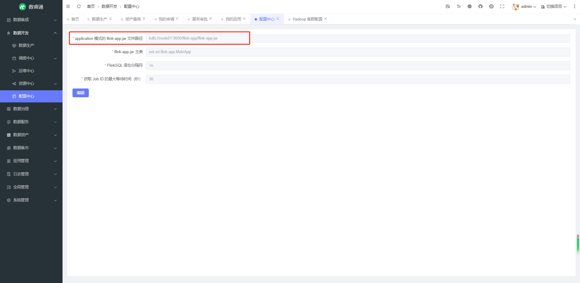This screenshot has height=283, width=580.
Task: Click the admin avatar image
Action: coord(515,7)
